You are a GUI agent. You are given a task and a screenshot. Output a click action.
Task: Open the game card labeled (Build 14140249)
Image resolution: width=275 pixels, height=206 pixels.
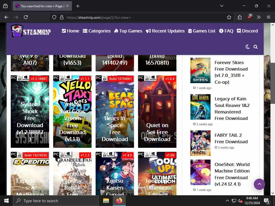(115, 63)
